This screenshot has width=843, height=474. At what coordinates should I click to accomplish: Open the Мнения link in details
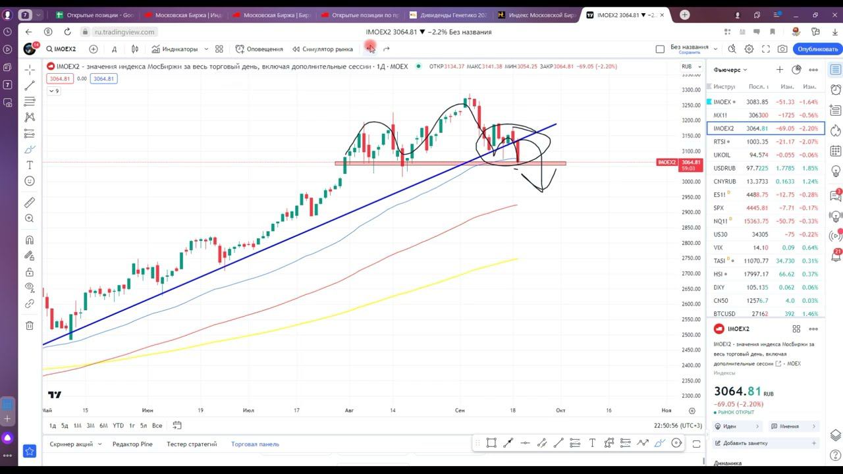[x=794, y=426]
